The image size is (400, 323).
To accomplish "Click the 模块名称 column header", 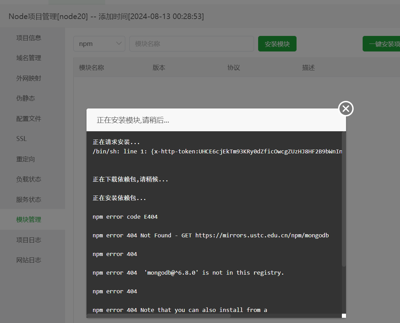I will tap(92, 68).
